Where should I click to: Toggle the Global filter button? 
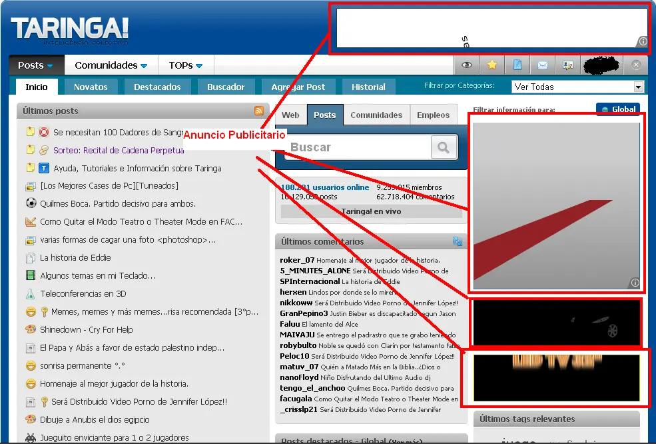[x=618, y=109]
